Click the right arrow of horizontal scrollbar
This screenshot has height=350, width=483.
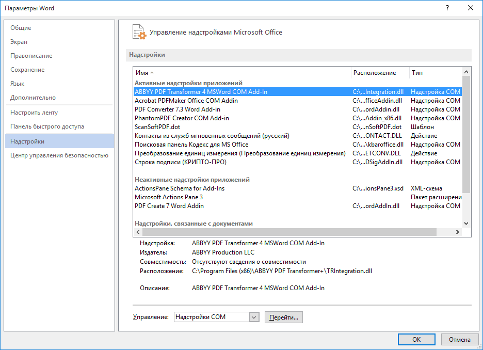[x=458, y=232]
